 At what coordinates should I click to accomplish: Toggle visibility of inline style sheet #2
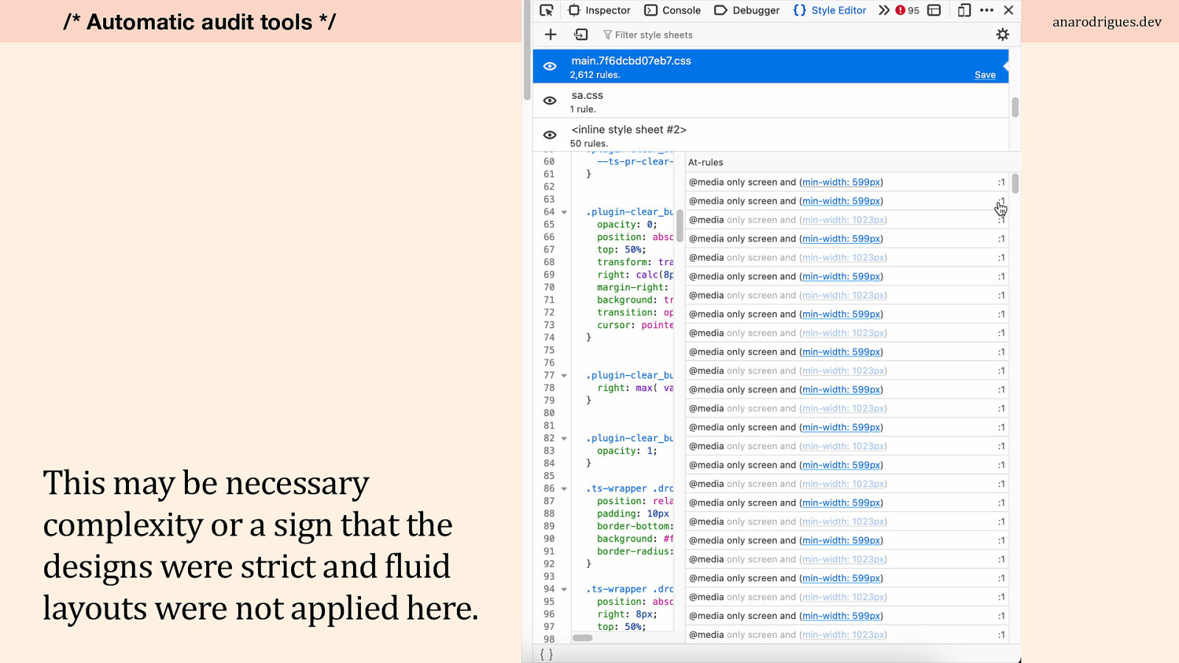pyautogui.click(x=550, y=135)
